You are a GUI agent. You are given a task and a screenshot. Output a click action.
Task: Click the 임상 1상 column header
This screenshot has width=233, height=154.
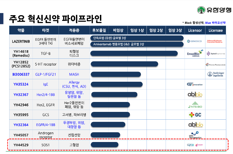137,30
